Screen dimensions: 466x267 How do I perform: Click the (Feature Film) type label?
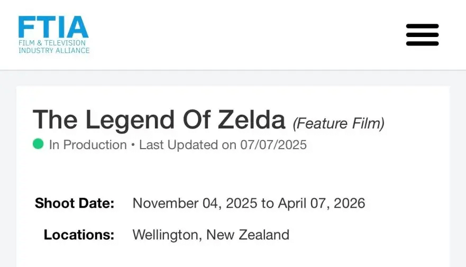[339, 123]
